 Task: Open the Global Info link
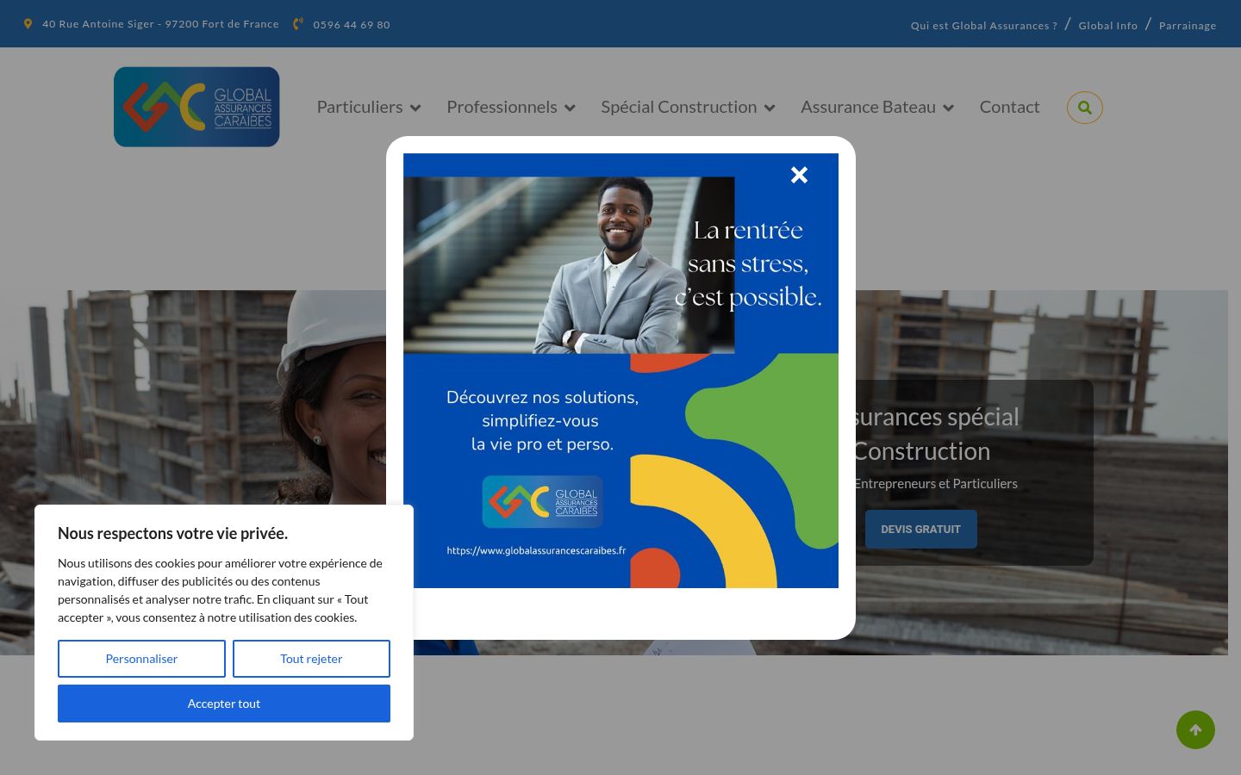coord(1107,26)
